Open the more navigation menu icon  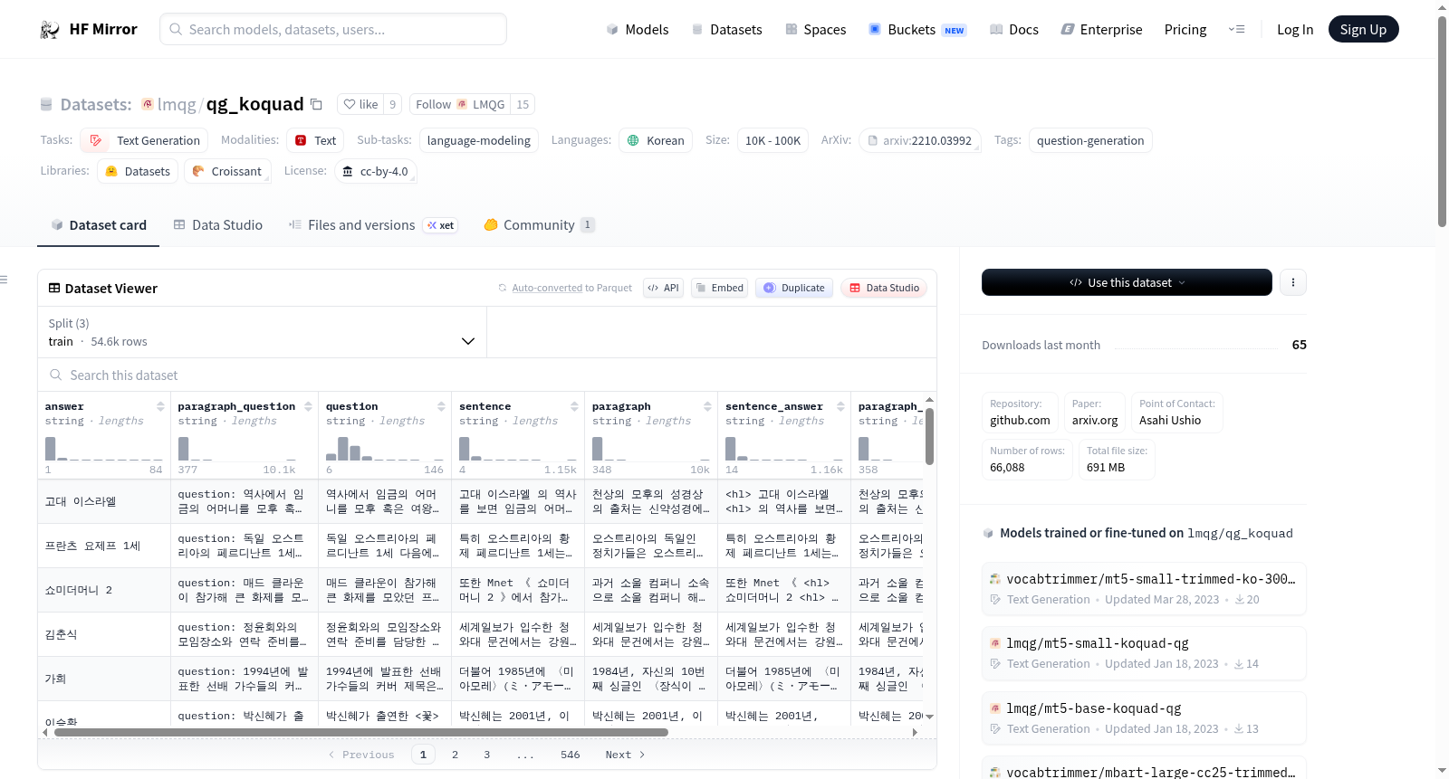1236,30
